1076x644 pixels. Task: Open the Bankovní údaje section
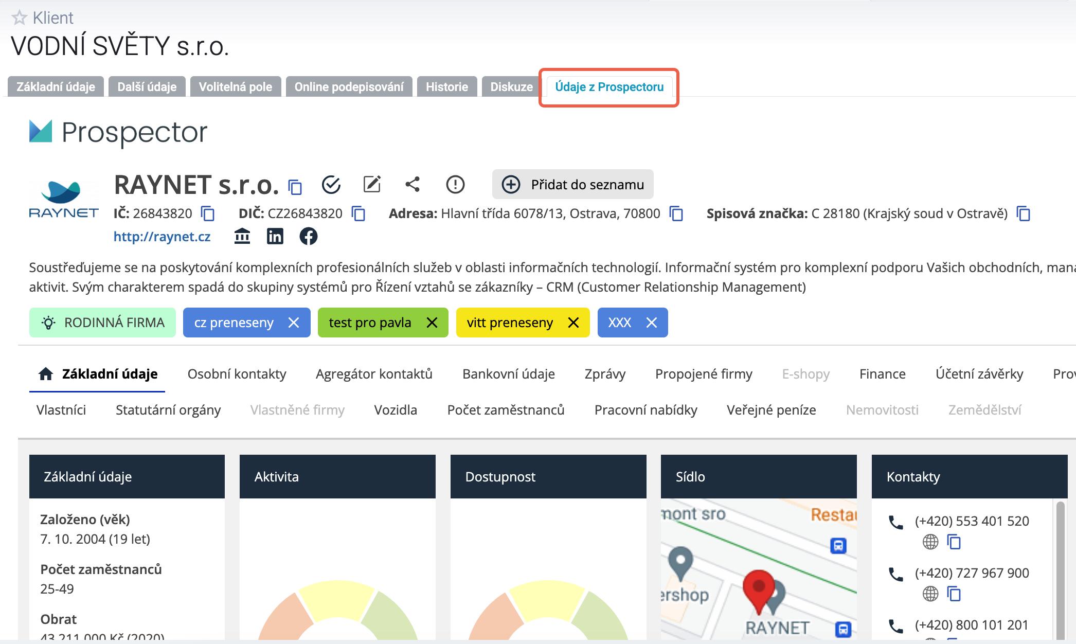click(x=509, y=374)
